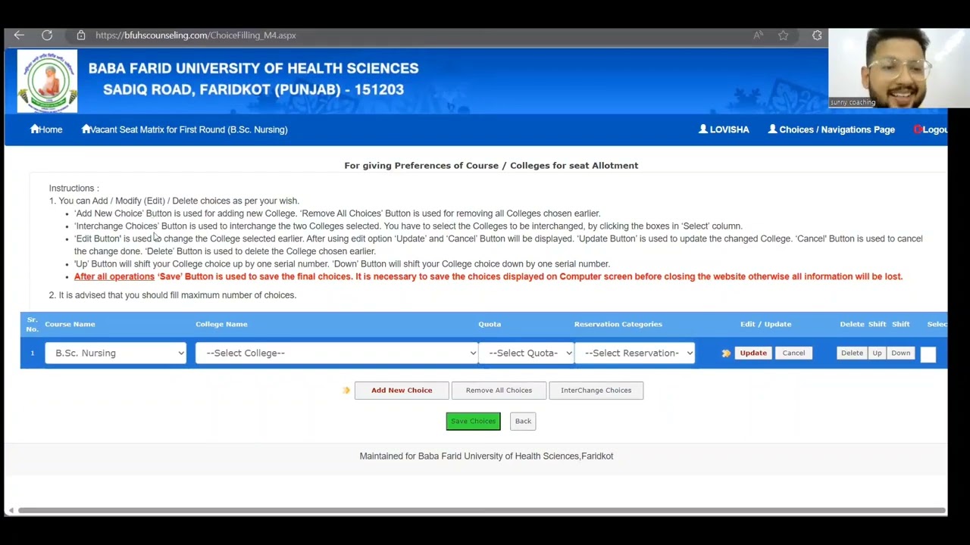Viewport: 970px width, 545px height.
Task: Click the red Logout power icon
Action: tap(918, 129)
